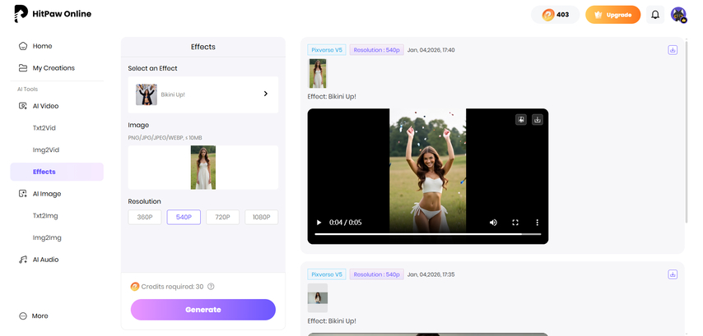Click download icon on the video player

[537, 119]
